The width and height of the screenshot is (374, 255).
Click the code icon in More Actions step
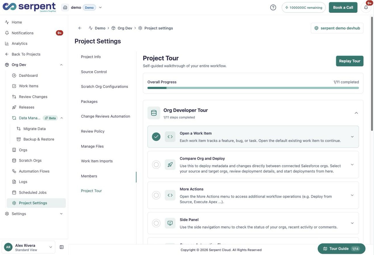pos(170,195)
